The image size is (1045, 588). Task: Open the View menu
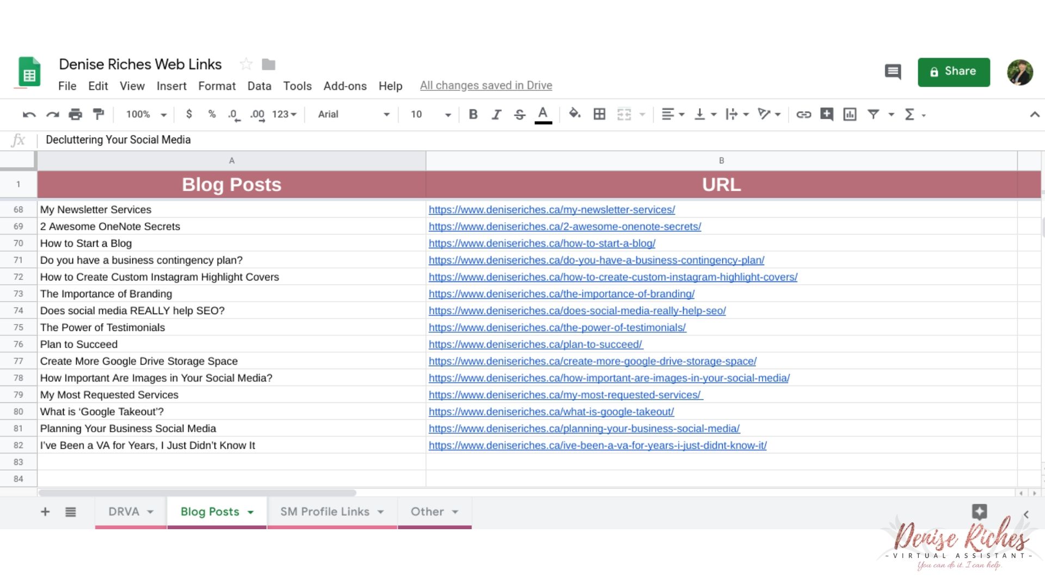[132, 86]
